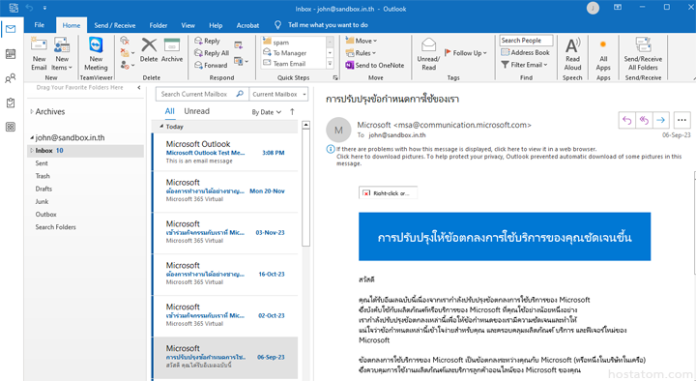Click Forward arrow in reading pane
Image resolution: width=696 pixels, height=381 pixels.
[660, 120]
